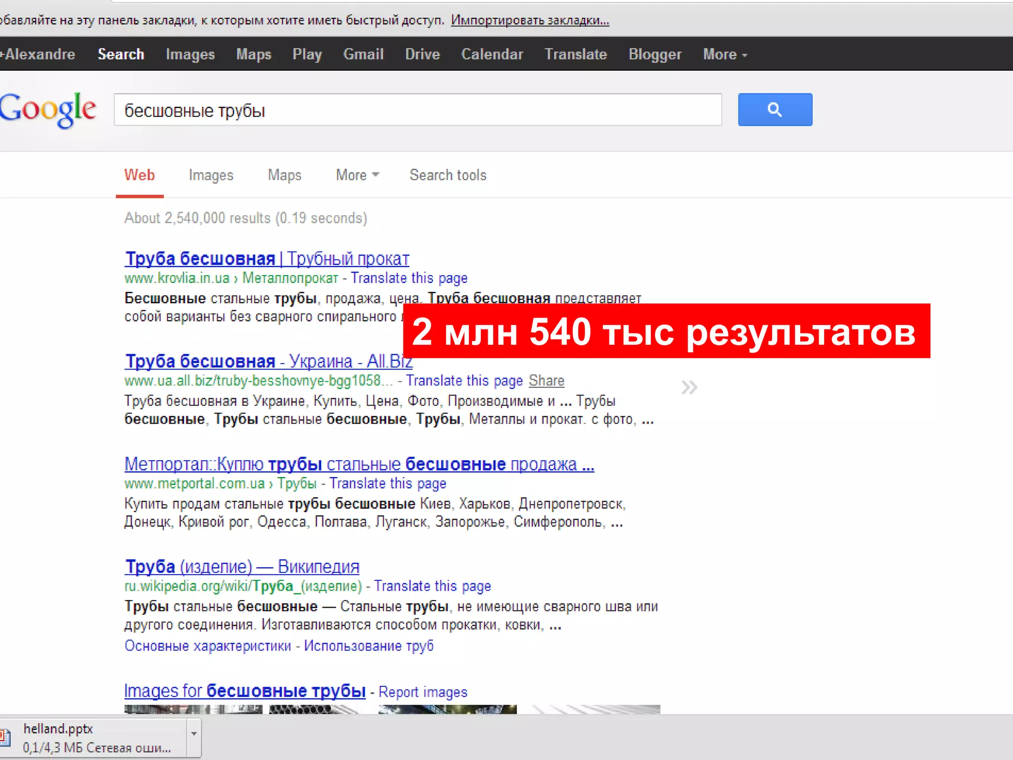Open the Труба (изделие) — Википедия result

pos(242,566)
